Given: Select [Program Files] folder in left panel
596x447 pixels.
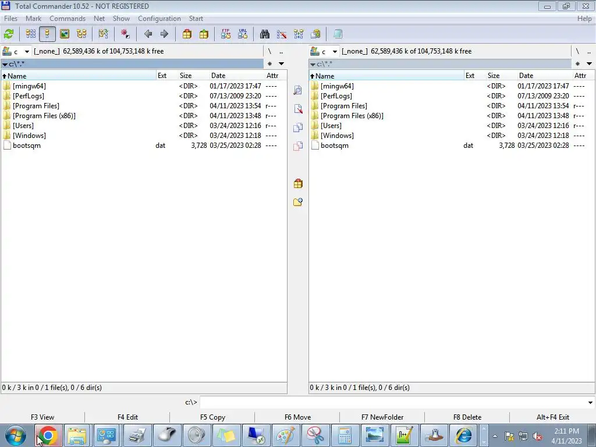Looking at the screenshot, I should [x=144, y=106].
